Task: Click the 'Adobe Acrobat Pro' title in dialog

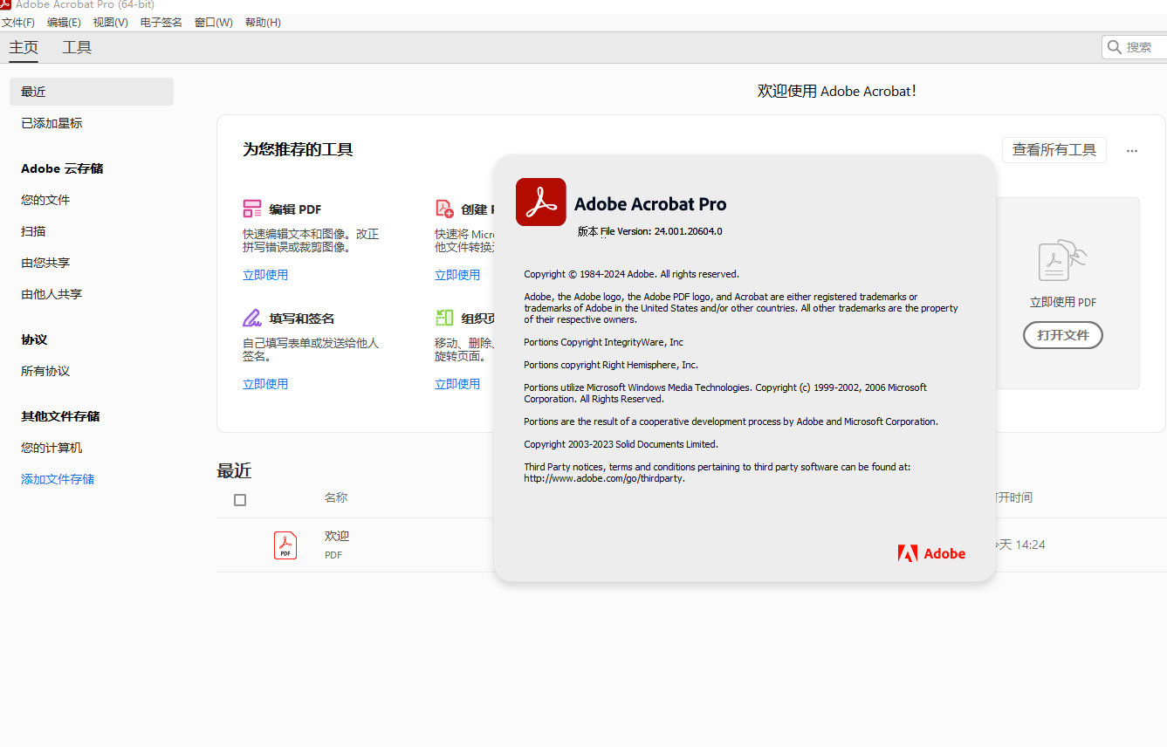Action: click(x=650, y=204)
